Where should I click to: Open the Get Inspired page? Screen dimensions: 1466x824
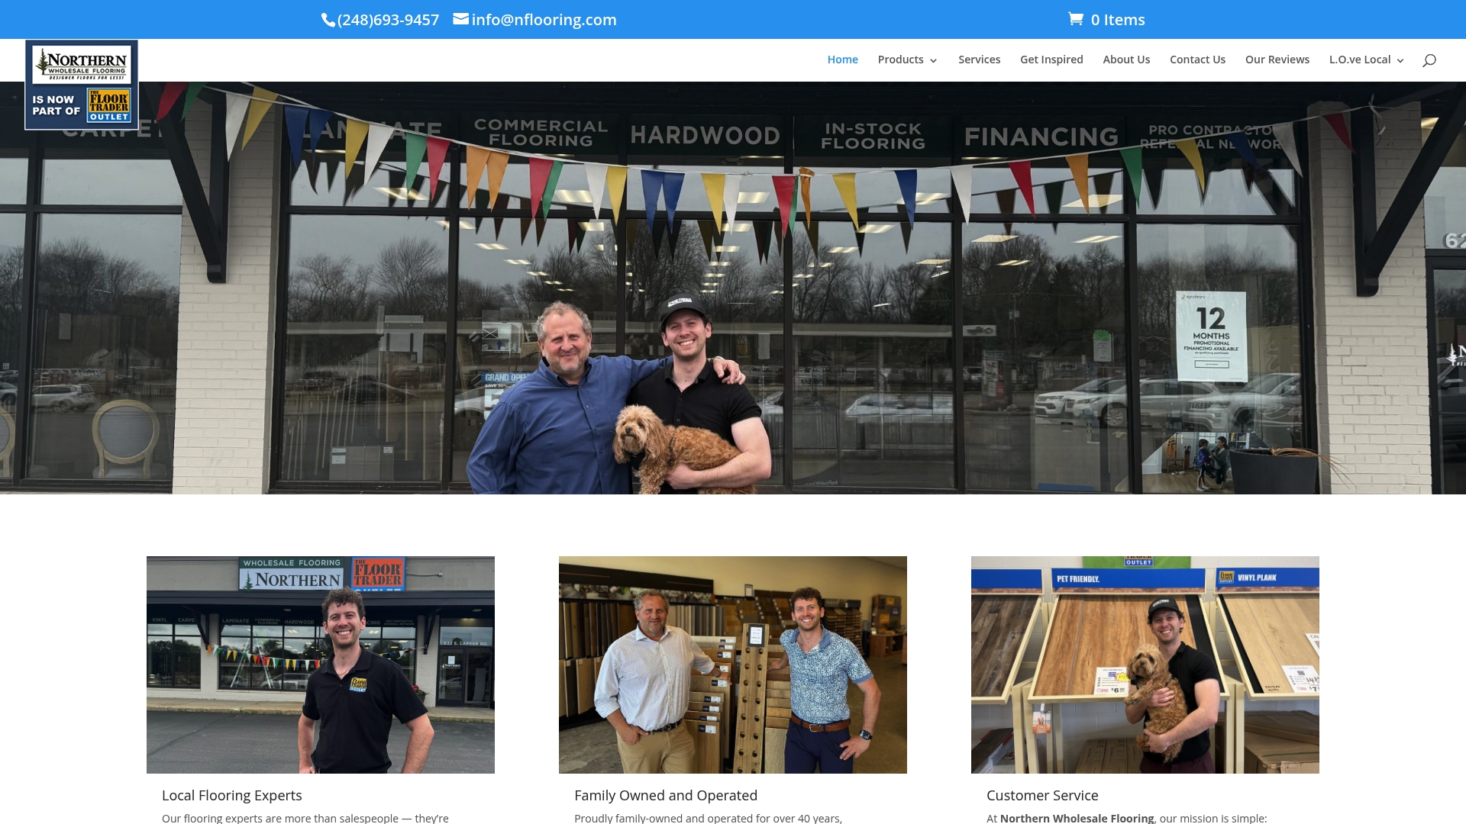click(x=1051, y=60)
